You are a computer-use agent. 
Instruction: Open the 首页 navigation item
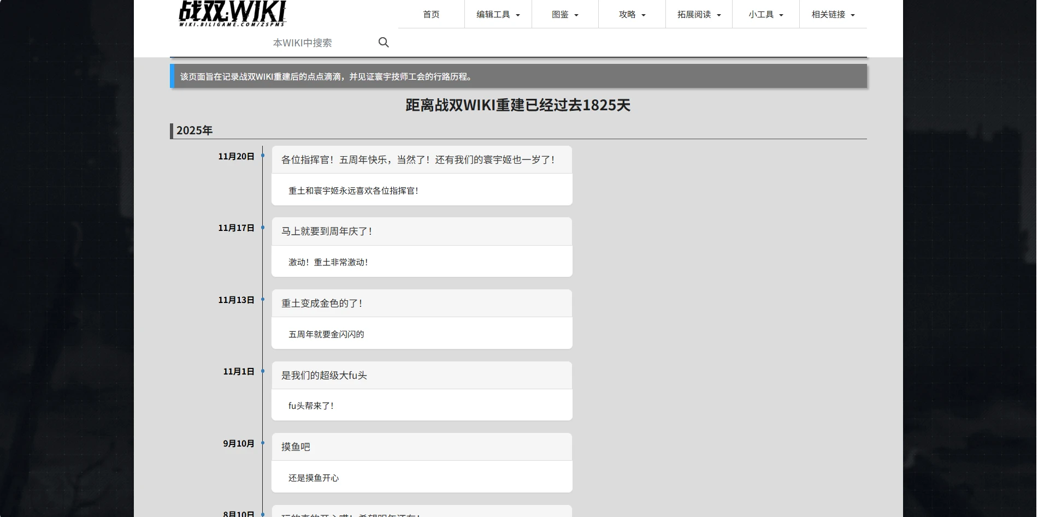[431, 15]
